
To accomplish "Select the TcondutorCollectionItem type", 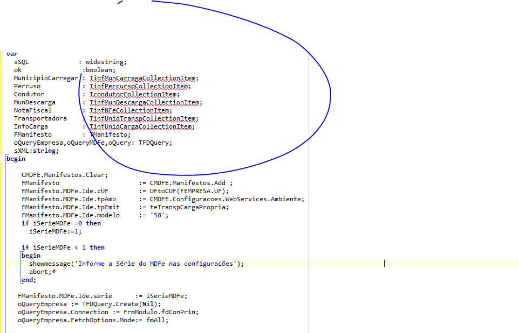I will (x=134, y=94).
